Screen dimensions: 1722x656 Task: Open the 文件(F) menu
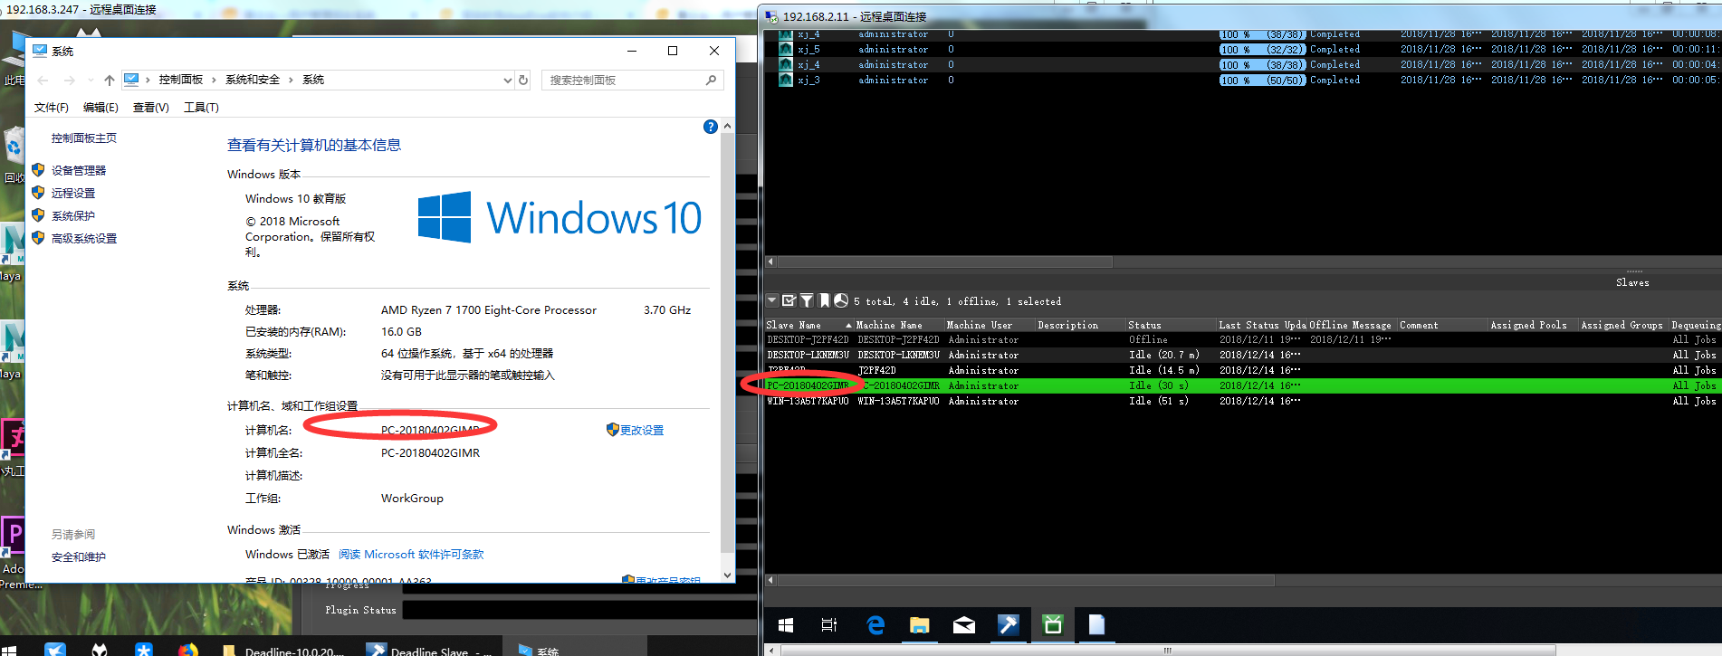pyautogui.click(x=52, y=107)
